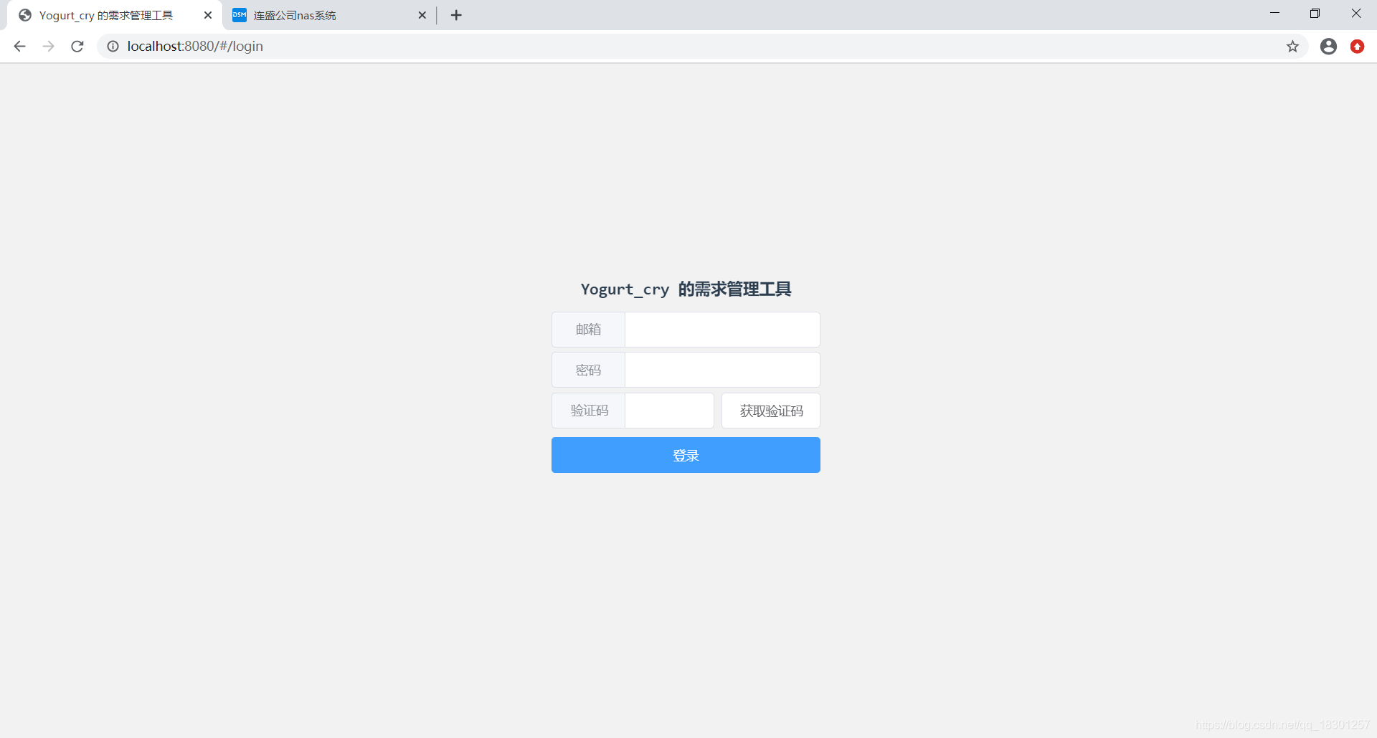Click the 获取验证码 button
The width and height of the screenshot is (1377, 738).
[771, 411]
